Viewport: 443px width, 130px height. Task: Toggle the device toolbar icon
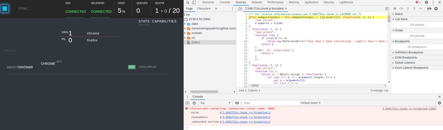coord(194,2)
